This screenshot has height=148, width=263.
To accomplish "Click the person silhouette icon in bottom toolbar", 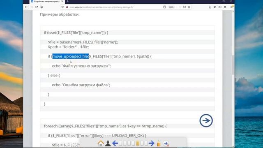I will 108,143.
